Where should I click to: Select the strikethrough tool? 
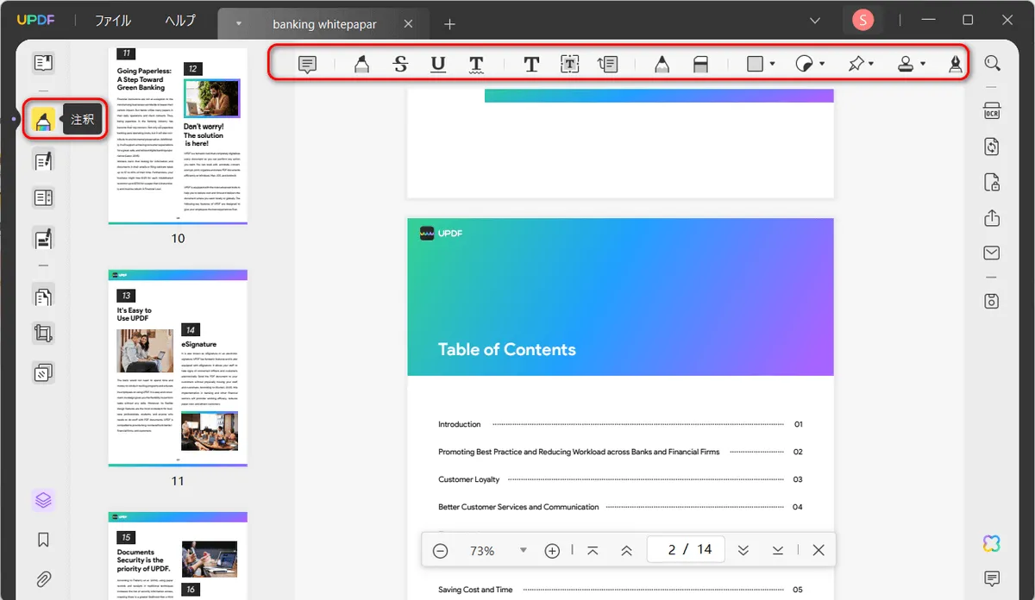(400, 64)
